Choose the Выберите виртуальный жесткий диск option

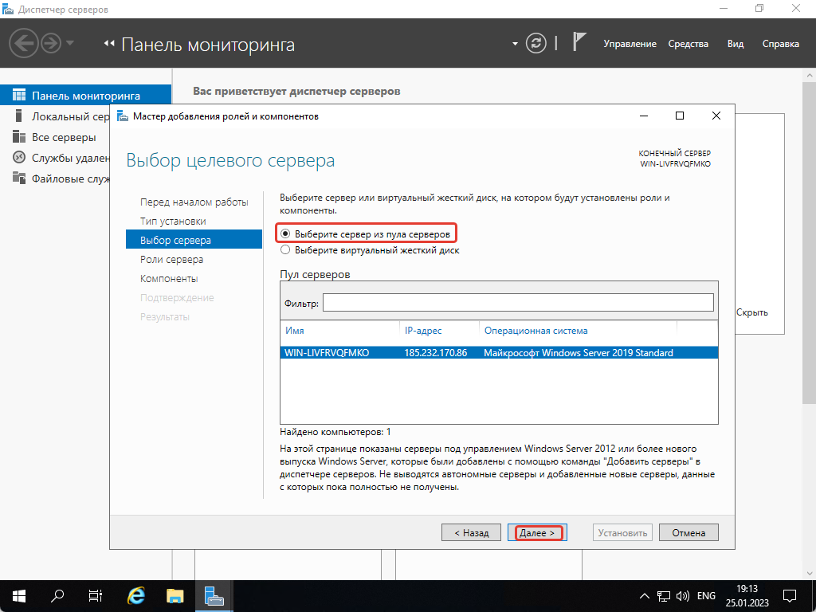pyautogui.click(x=285, y=250)
